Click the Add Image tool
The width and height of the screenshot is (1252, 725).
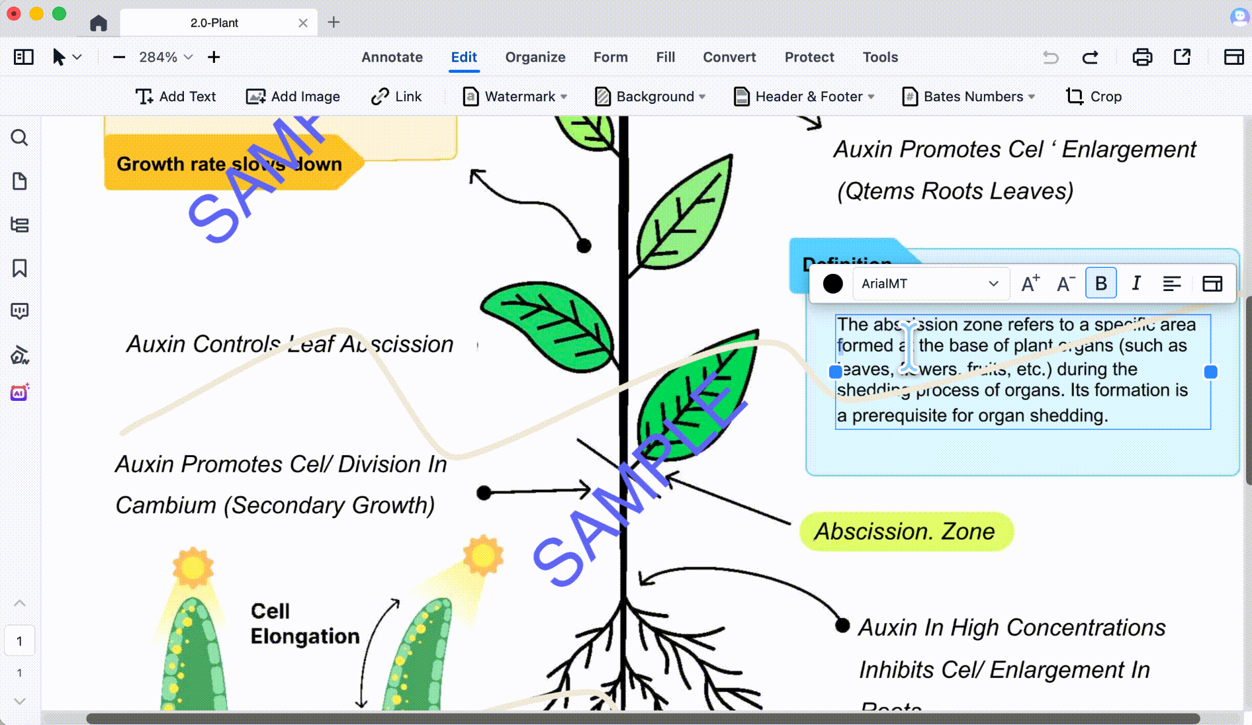(293, 97)
